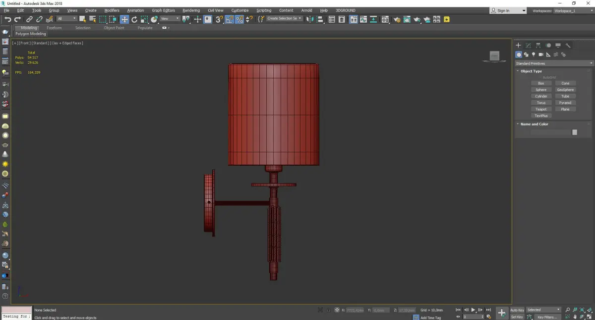Image resolution: width=595 pixels, height=320 pixels.
Task: Toggle the Angle Snap button
Action: coord(230,19)
